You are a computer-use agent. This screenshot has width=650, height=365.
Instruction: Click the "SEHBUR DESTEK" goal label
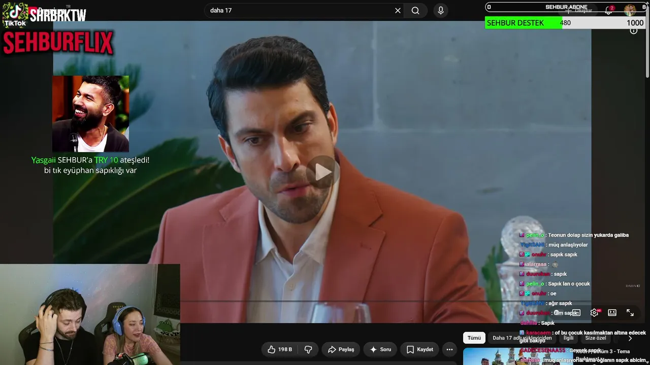tap(515, 23)
